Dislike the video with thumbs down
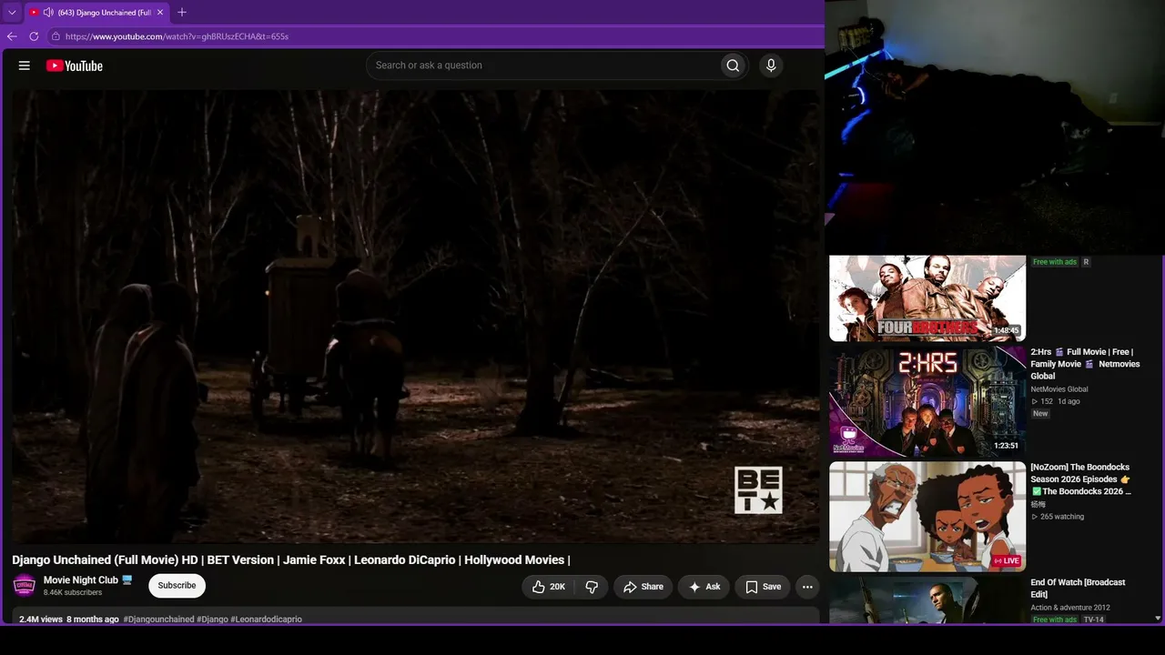This screenshot has height=655, width=1165. point(592,587)
